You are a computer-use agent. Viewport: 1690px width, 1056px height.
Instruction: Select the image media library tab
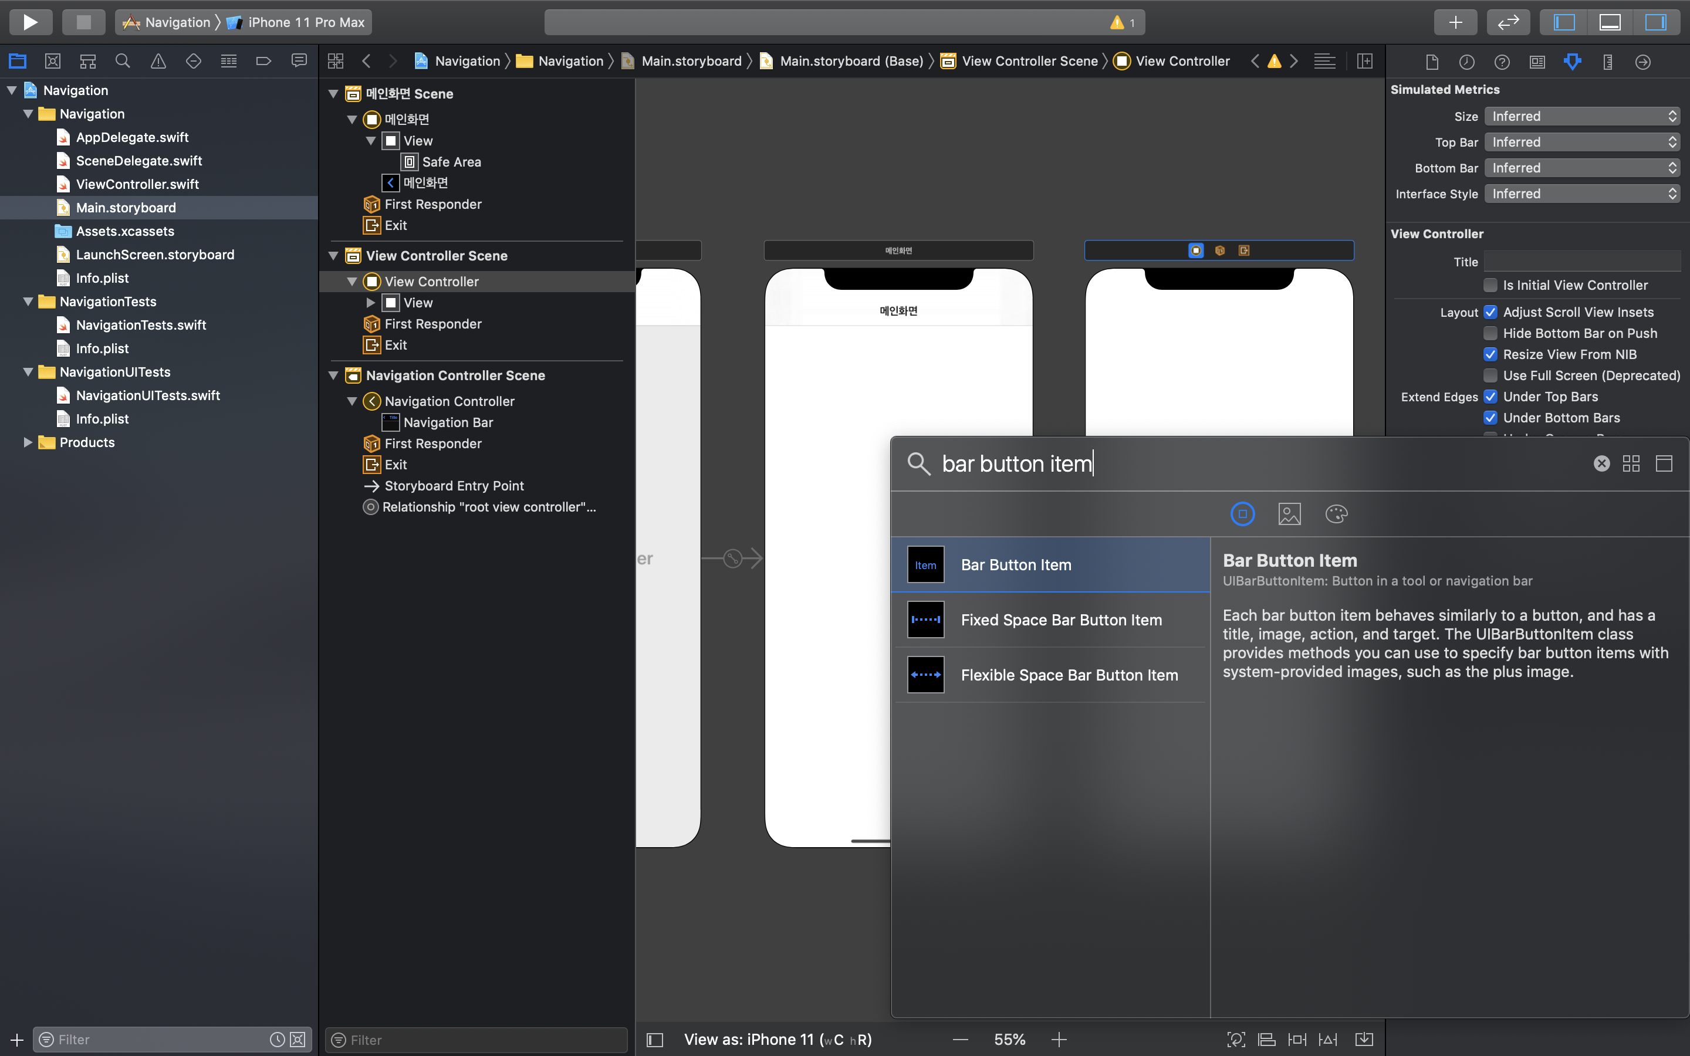pos(1289,514)
